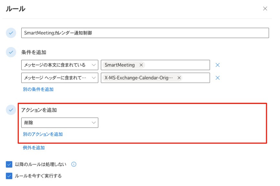This screenshot has height=186, width=280.
Task: Delete the message body condition row
Action: tap(217, 65)
